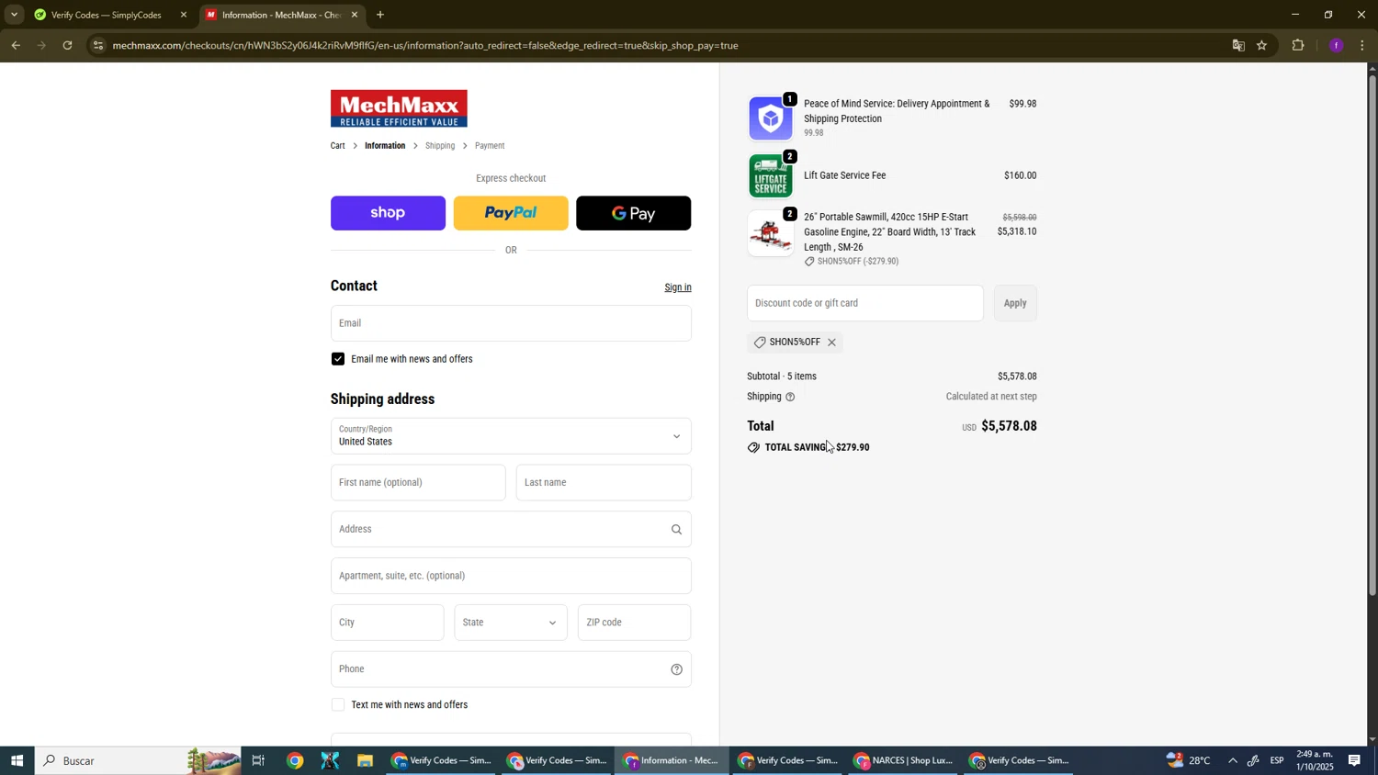Click the site information icon in address bar
The image size is (1378, 775).
99,45
